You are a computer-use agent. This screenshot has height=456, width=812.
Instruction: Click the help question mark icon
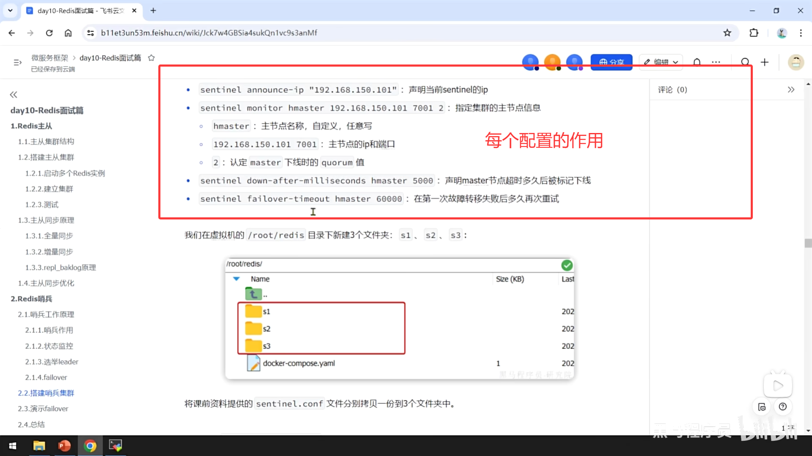click(783, 407)
